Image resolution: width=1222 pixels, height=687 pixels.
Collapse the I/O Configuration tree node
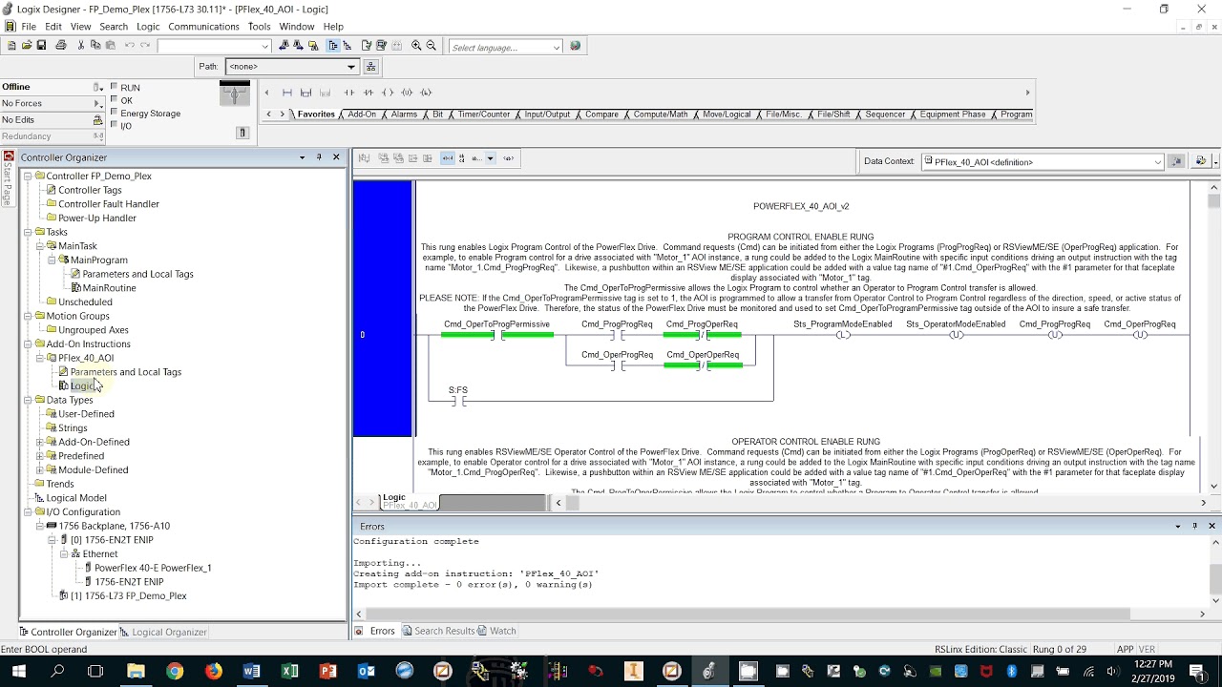(28, 511)
